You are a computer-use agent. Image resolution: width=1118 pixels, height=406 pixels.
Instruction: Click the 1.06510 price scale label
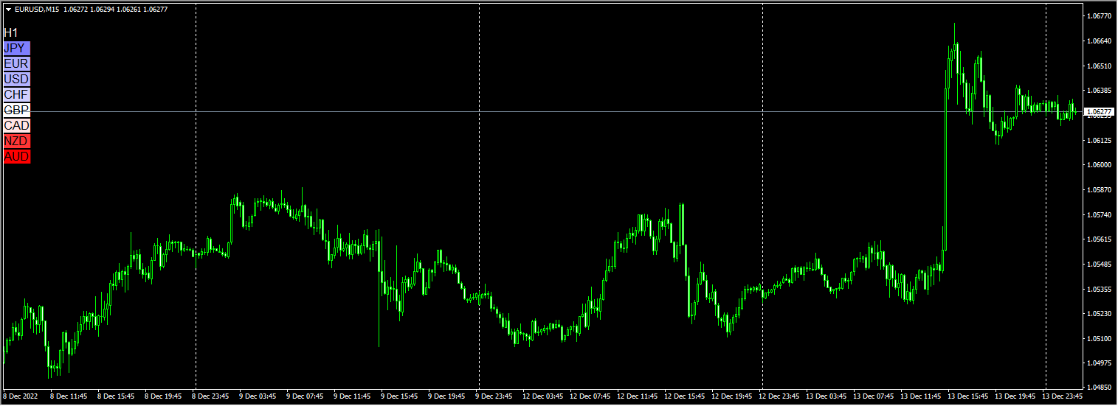click(1100, 66)
